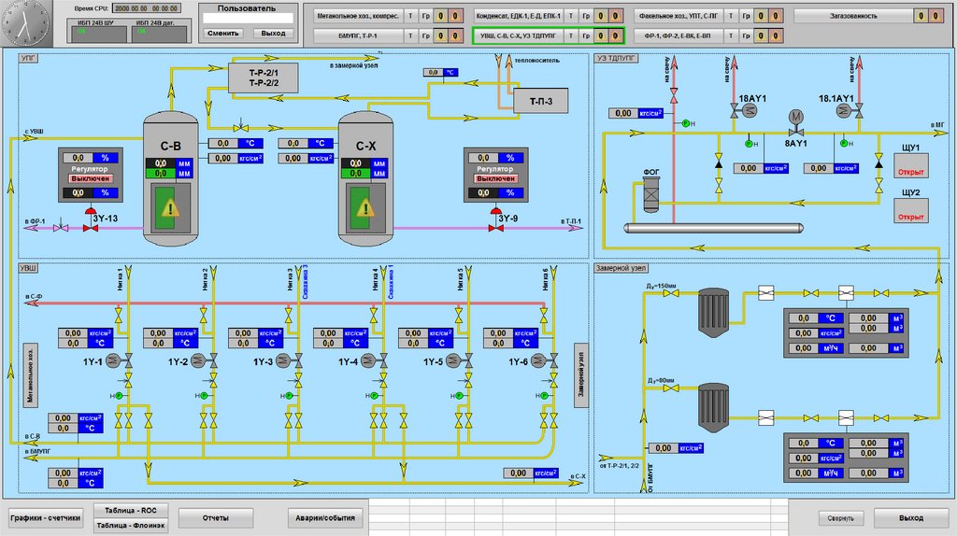
Task: Open 'Графики - счетчики' view
Action: (x=45, y=517)
